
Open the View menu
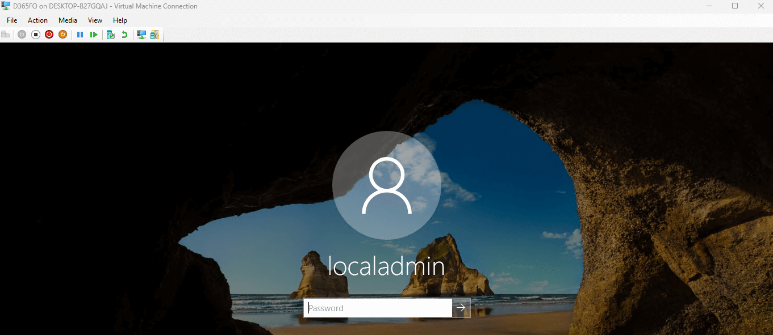point(95,20)
